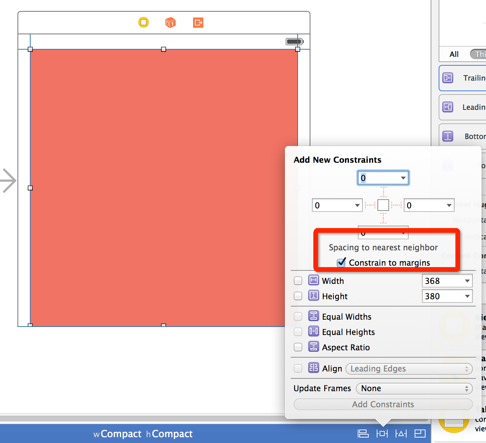Check the Equal Widths checkbox

tap(298, 316)
